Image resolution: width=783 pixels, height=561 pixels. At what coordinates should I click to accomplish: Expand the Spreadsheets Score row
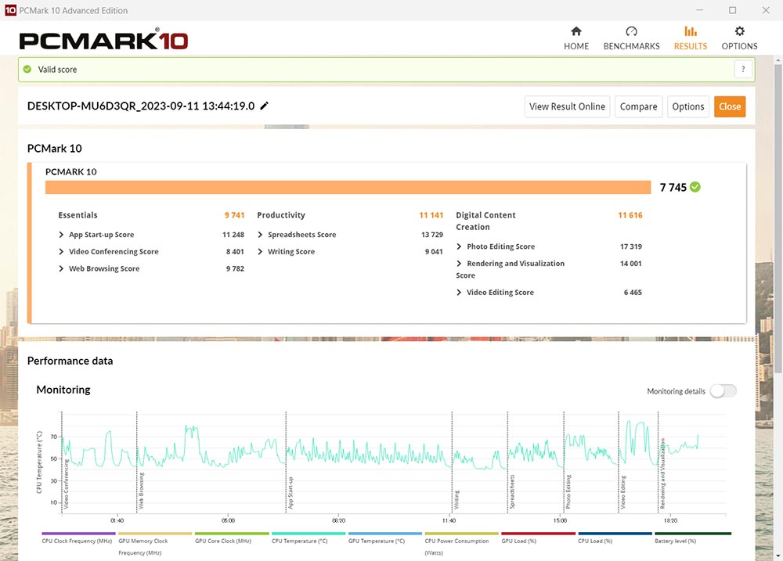point(261,235)
